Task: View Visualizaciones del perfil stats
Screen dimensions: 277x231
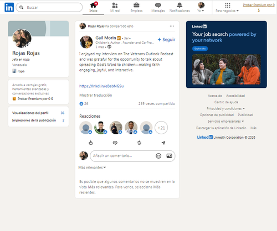Action: [38, 113]
